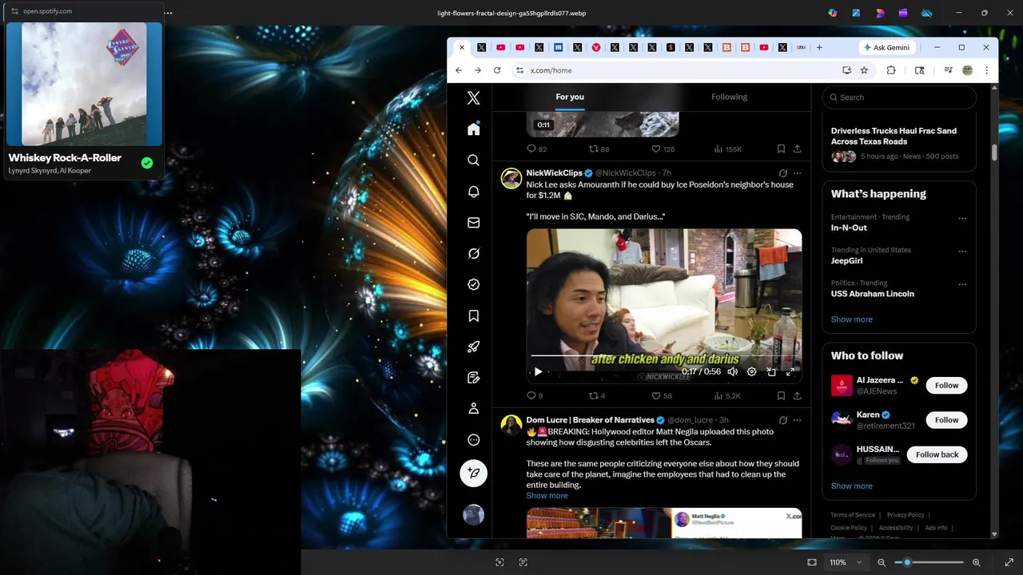The image size is (1023, 575).
Task: Seek on the video progress bar
Action: click(663, 355)
